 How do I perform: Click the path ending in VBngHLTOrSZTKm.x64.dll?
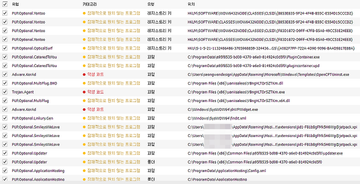tap(239, 100)
